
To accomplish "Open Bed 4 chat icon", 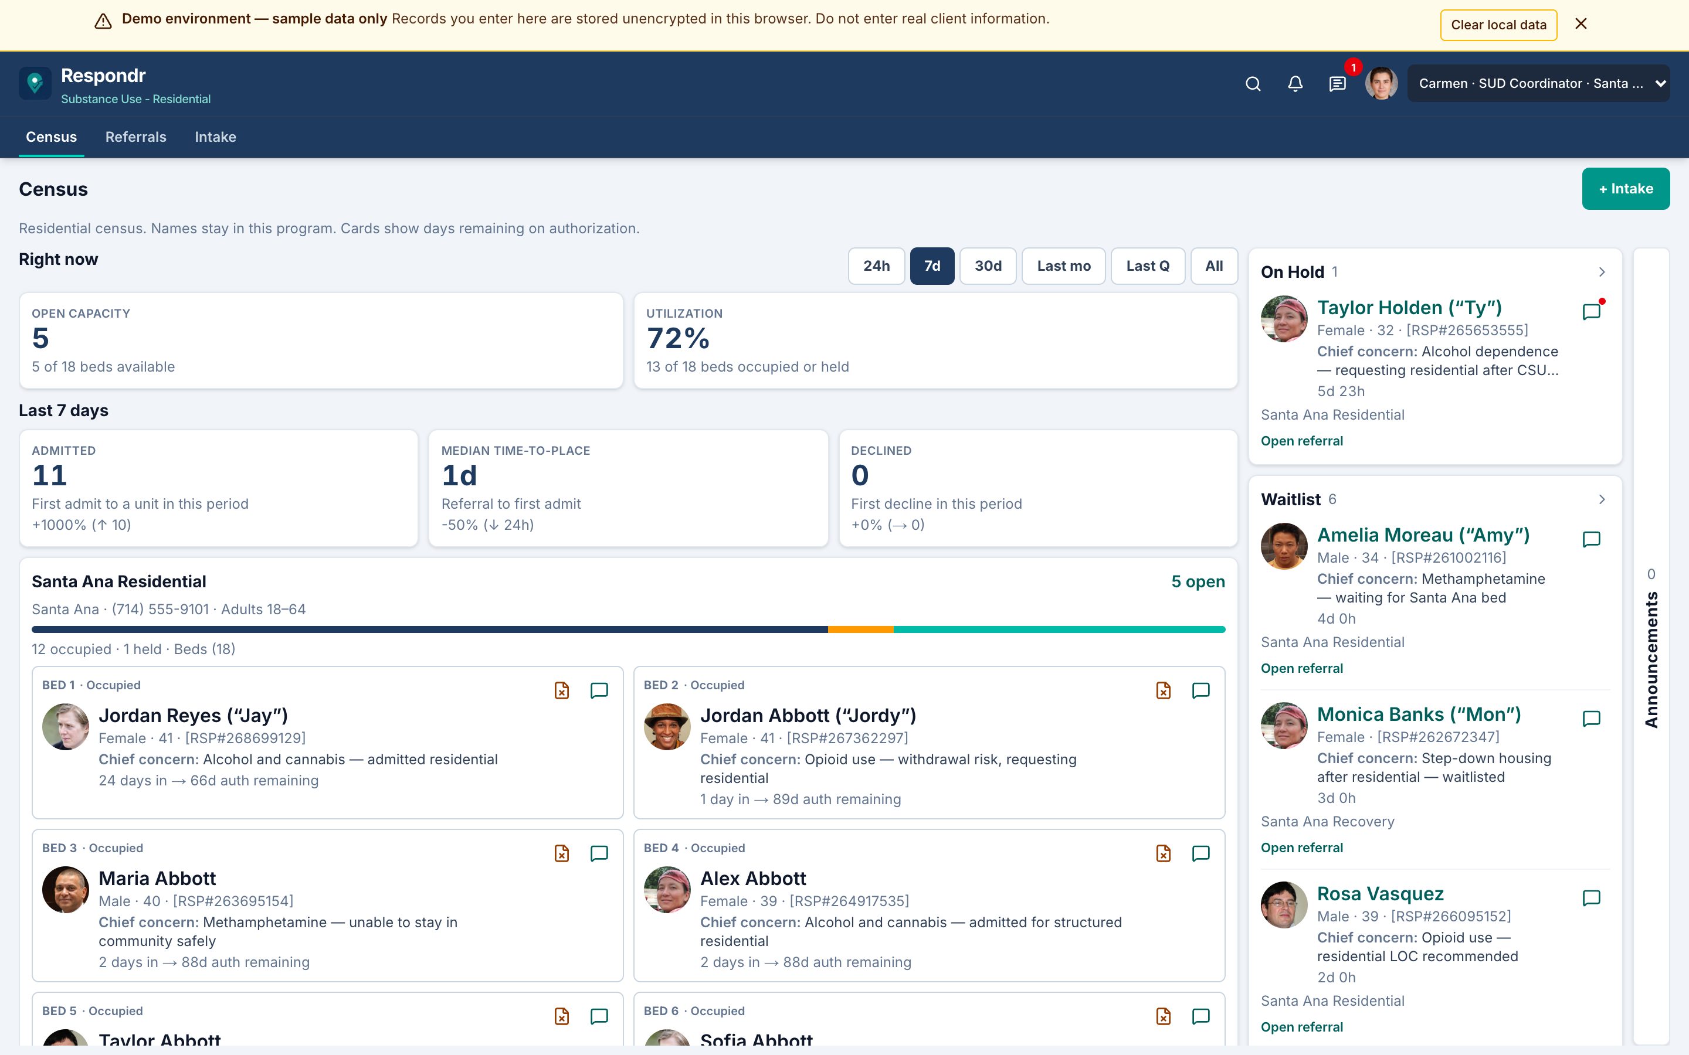I will 1200,853.
